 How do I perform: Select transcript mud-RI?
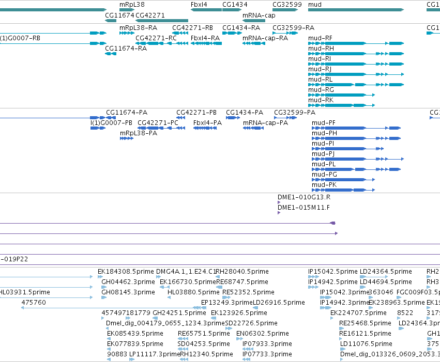pos(320,59)
